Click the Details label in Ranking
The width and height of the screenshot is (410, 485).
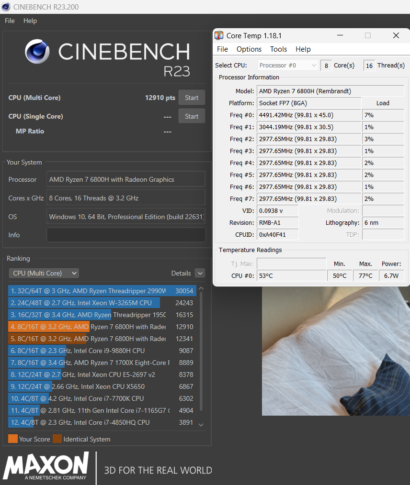(181, 273)
